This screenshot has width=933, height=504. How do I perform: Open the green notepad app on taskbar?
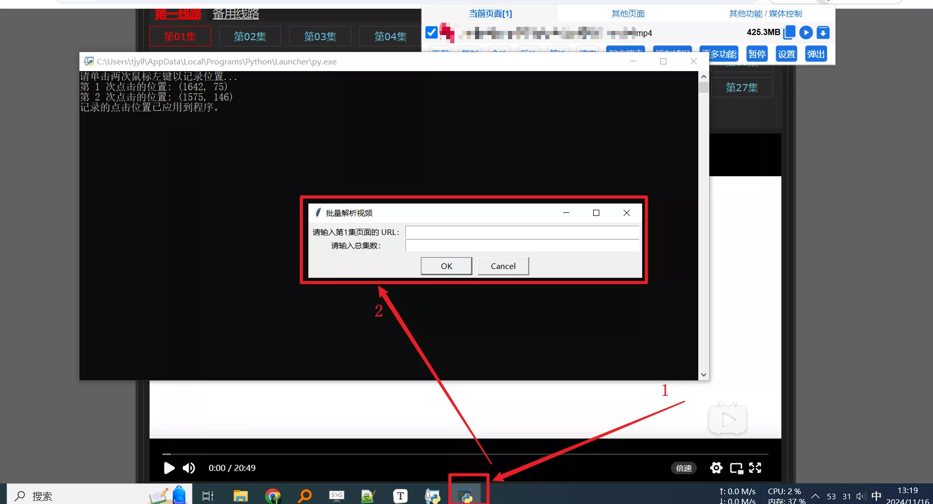(368, 496)
